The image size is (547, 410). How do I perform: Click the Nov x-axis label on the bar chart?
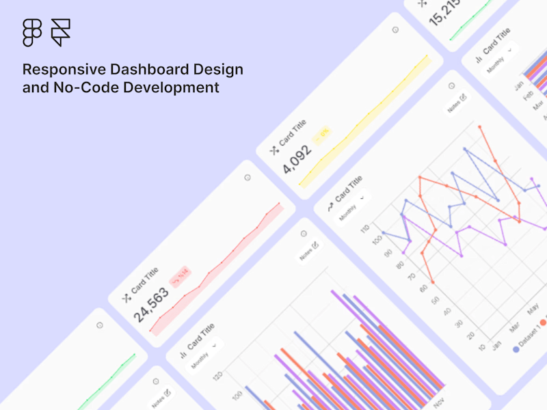(439, 402)
